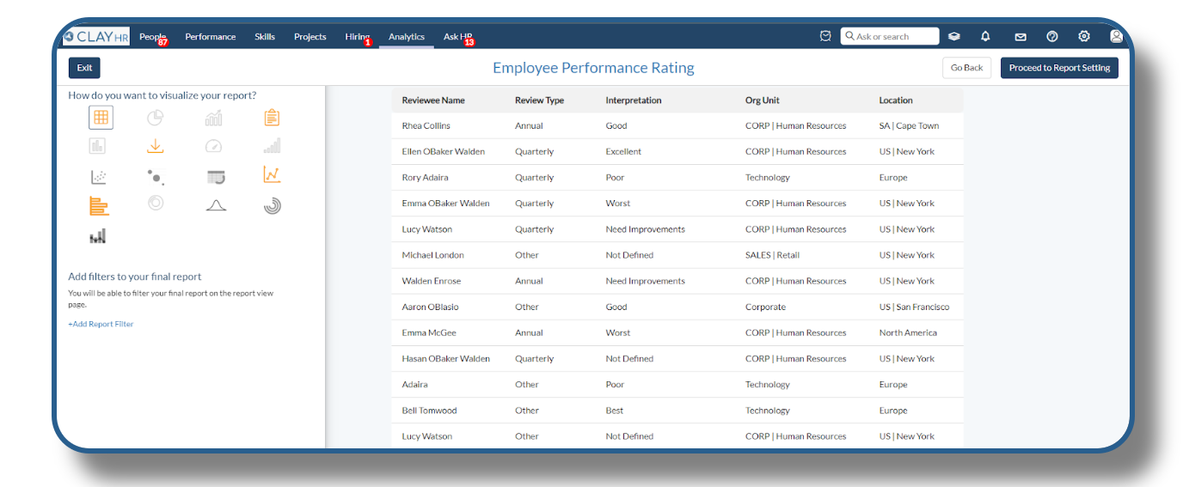This screenshot has height=487, width=1183.
Task: Open the Skills menu
Action: 265,37
